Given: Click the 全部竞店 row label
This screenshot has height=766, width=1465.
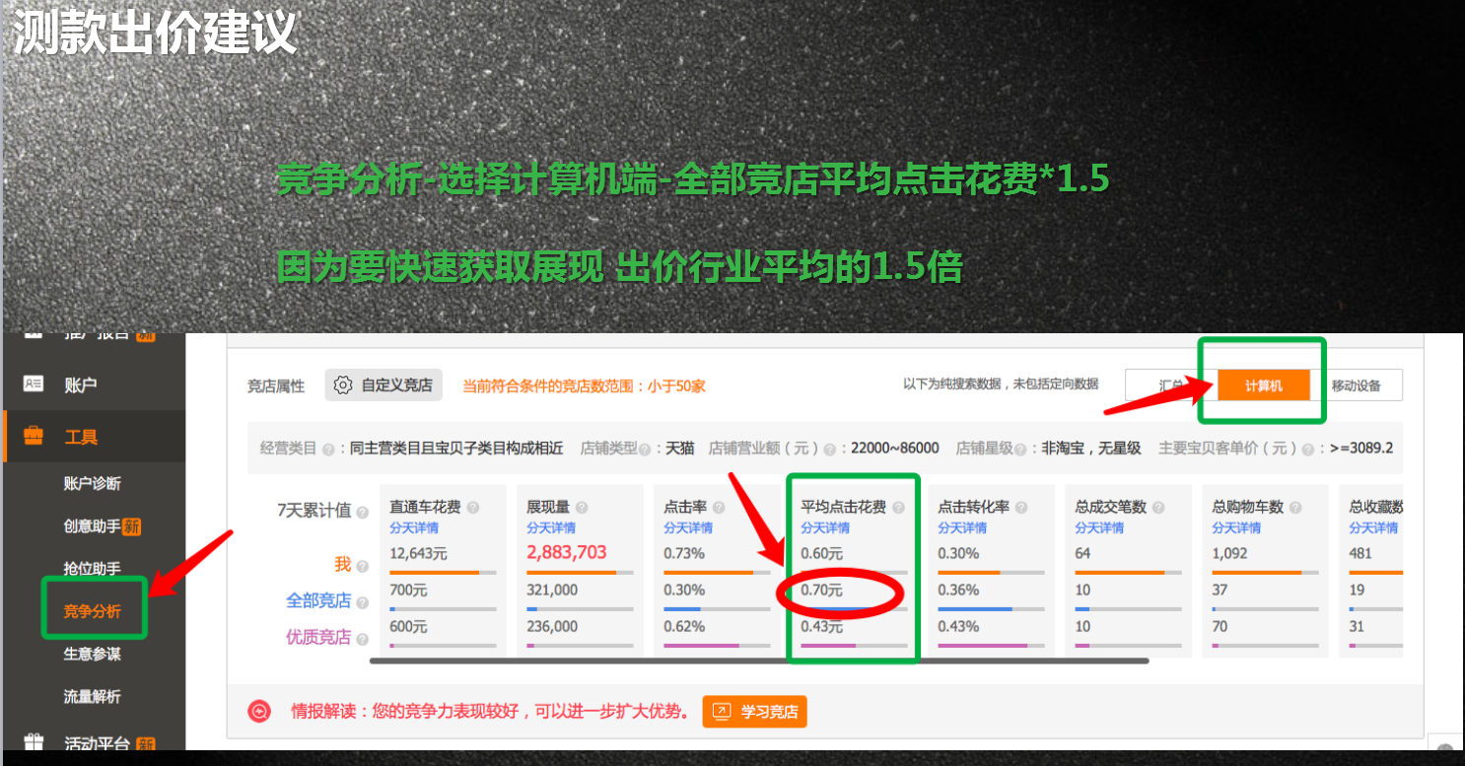Looking at the screenshot, I should (318, 600).
